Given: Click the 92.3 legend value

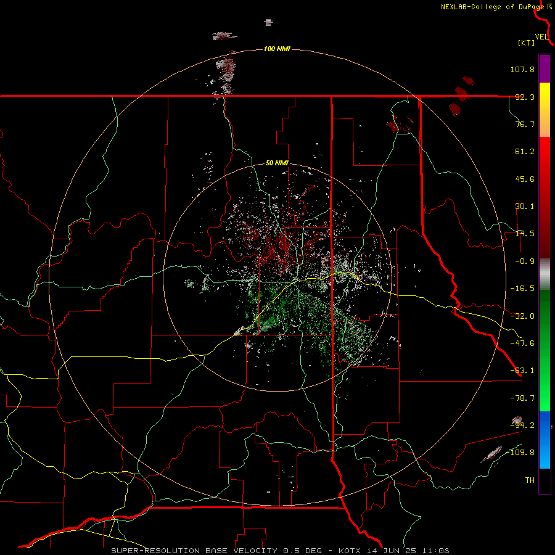Looking at the screenshot, I should [525, 97].
